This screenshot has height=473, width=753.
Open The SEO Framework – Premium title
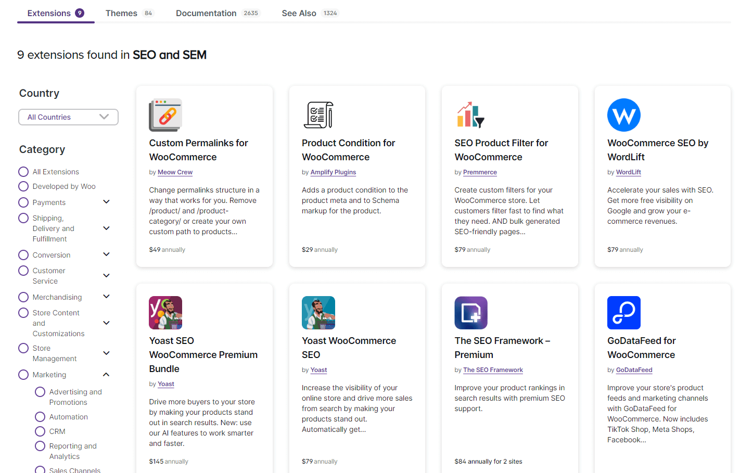502,348
